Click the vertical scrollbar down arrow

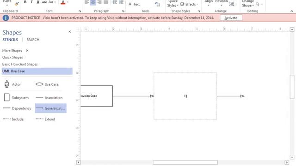click(292, 157)
